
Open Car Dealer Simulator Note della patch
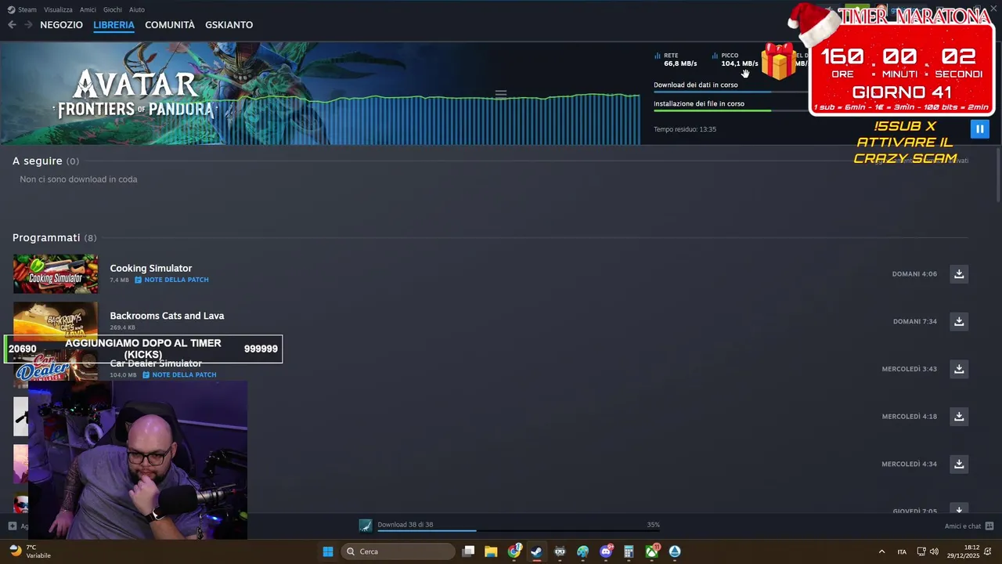pos(179,375)
